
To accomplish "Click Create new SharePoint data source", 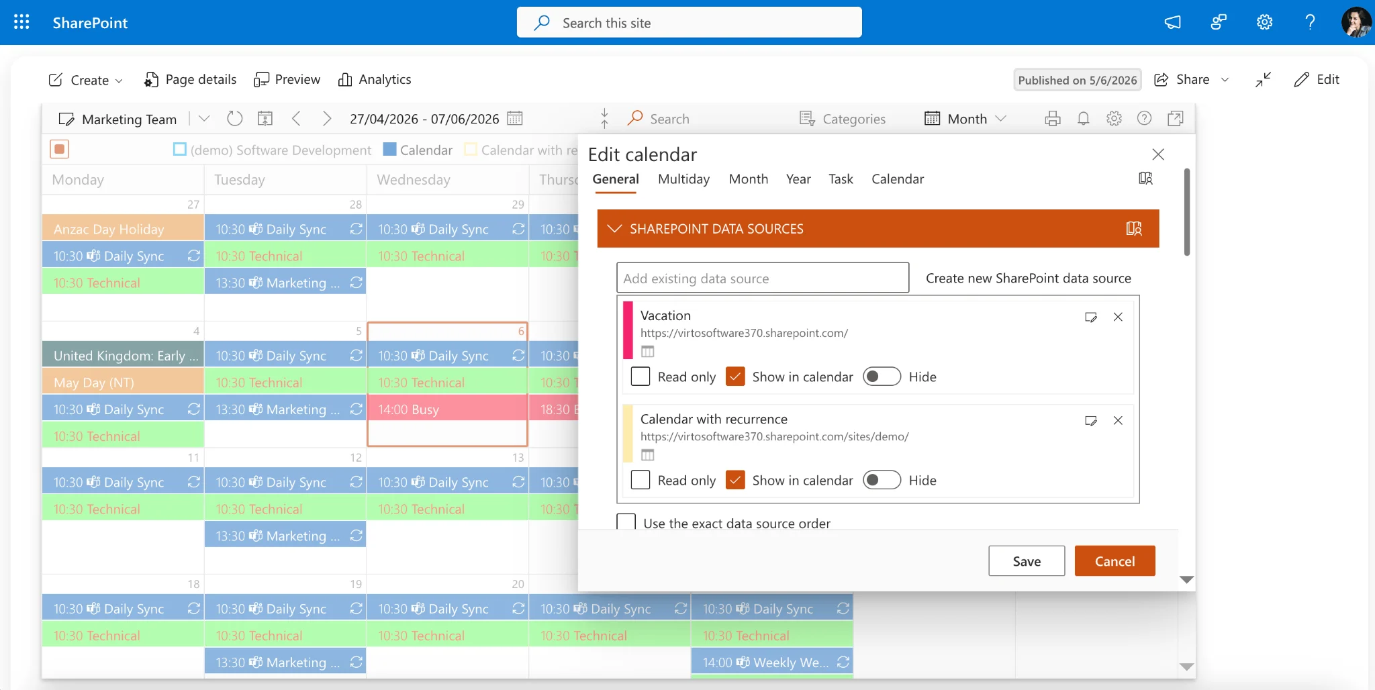I will click(1029, 278).
